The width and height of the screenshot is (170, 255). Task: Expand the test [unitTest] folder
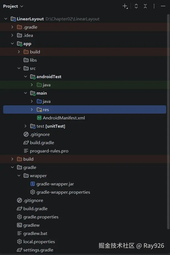26,126
